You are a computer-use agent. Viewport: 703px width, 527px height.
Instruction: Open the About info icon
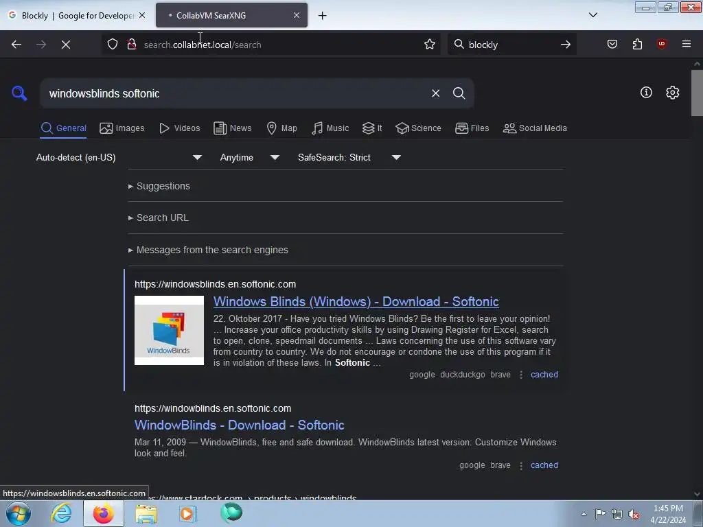click(646, 93)
